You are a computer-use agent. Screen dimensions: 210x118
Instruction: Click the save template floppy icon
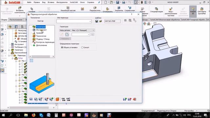click(x=96, y=21)
